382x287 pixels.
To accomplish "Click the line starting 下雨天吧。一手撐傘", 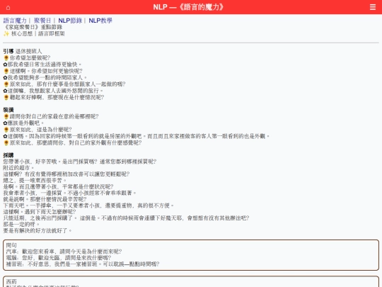I will pos(88,206).
